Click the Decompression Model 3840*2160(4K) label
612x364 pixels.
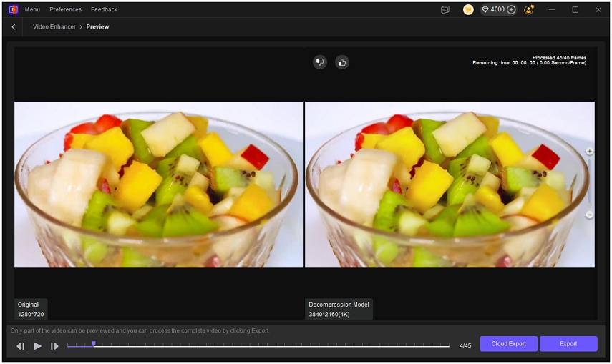pos(339,310)
